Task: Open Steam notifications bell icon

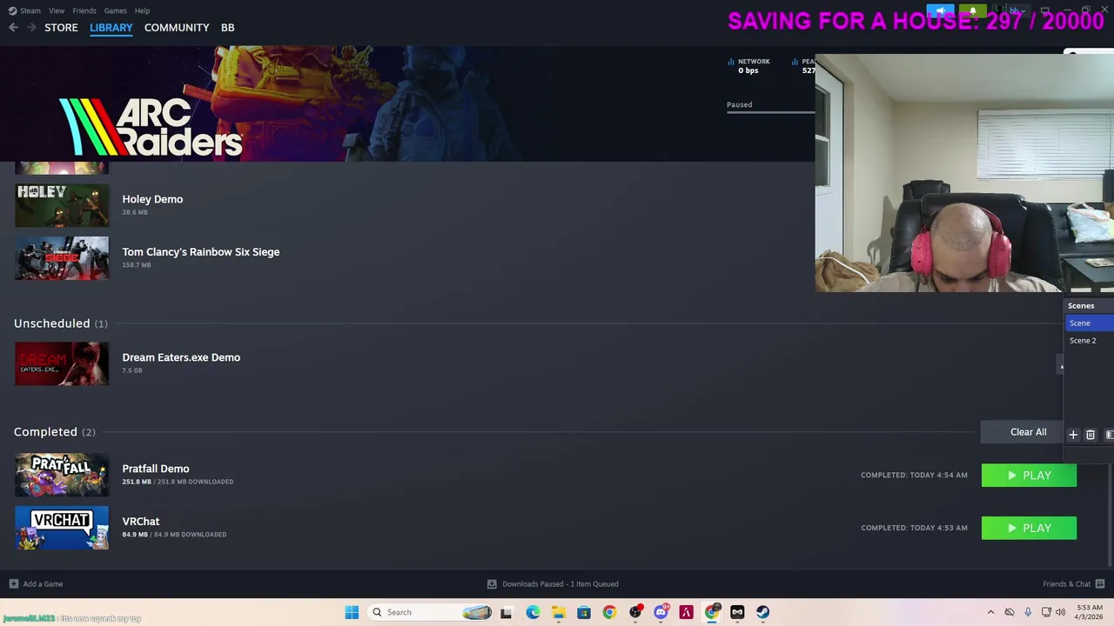Action: pos(972,10)
